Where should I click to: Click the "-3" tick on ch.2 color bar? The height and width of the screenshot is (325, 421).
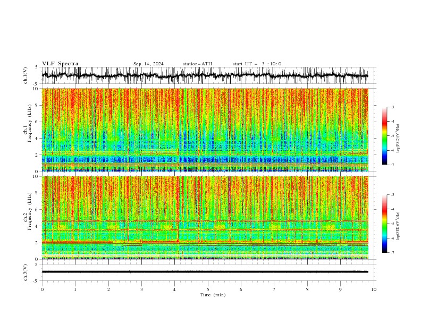point(392,195)
